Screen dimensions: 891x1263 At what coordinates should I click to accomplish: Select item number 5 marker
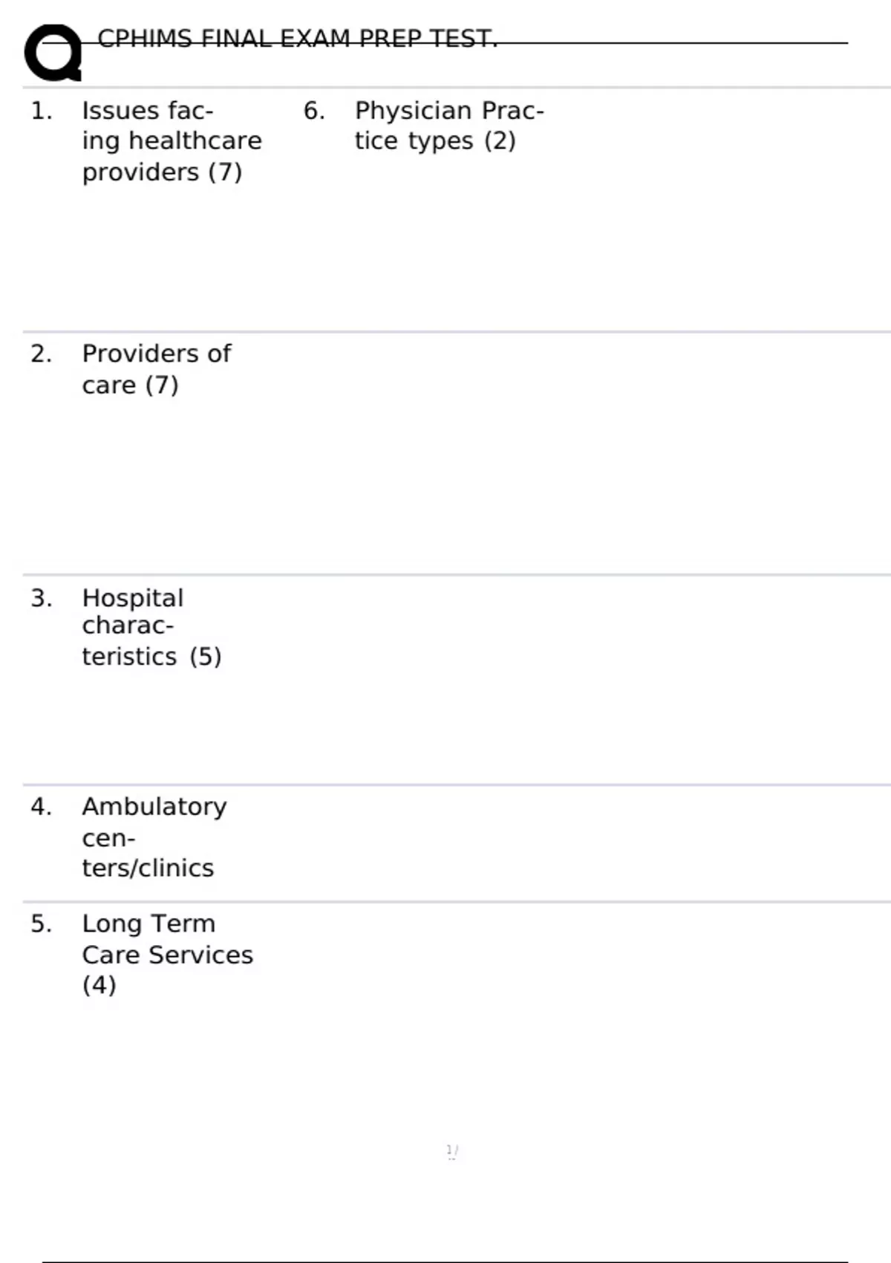click(42, 924)
